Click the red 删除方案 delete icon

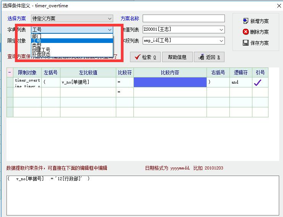(246, 32)
